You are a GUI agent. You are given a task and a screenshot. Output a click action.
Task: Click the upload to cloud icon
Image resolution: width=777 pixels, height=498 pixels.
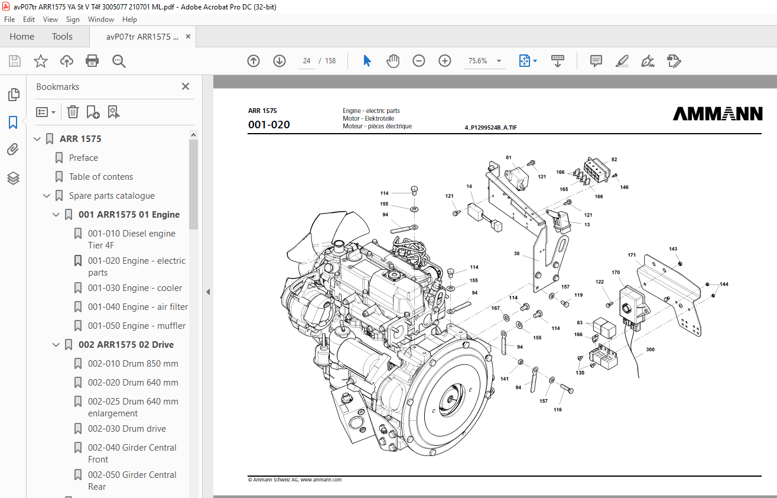point(67,61)
